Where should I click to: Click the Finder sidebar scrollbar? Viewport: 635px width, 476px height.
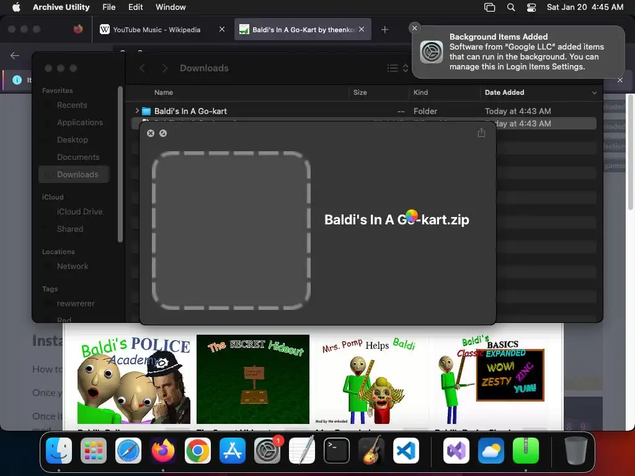point(120,164)
